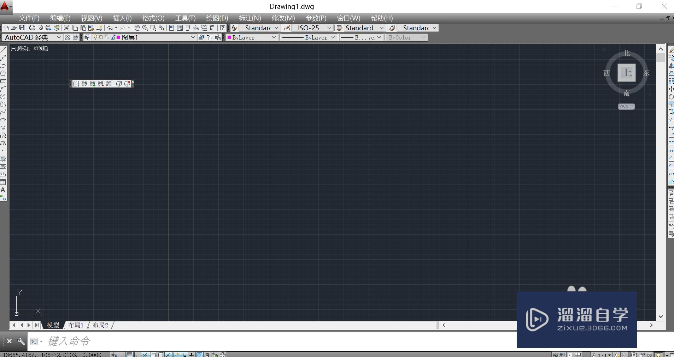This screenshot has width=674, height=357.
Task: Select the Line tool in the draw toolbar
Action: click(4, 50)
